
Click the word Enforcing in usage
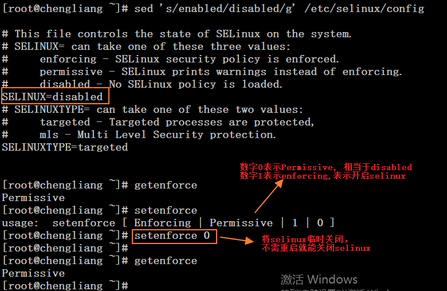[x=163, y=223]
